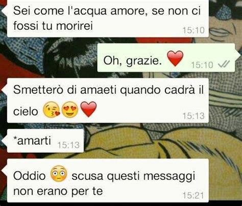The height and width of the screenshot is (206, 242).
Task: Tap the 15:13 timestamp beside '*amarti'
Action: (68, 145)
